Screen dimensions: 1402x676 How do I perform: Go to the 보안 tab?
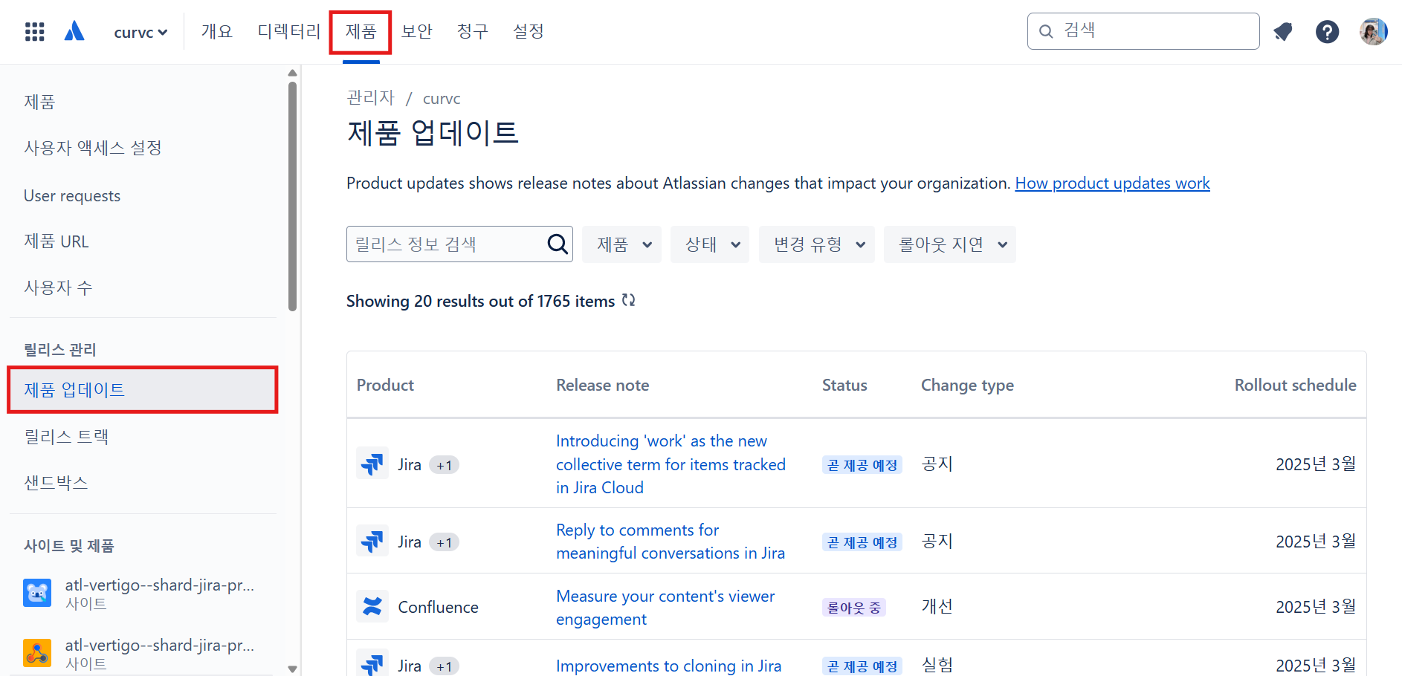point(417,31)
